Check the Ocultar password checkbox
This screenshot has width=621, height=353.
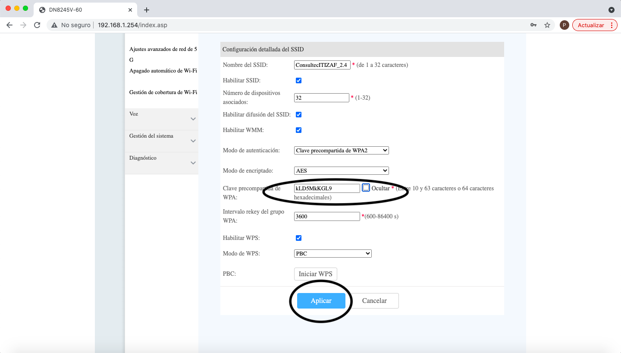366,188
